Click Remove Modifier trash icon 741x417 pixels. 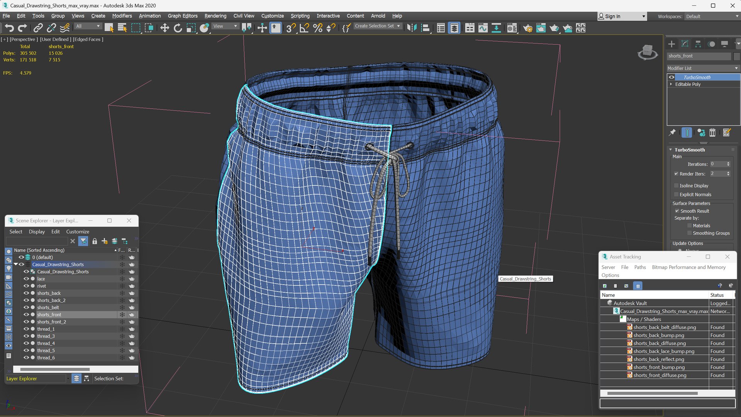[712, 132]
